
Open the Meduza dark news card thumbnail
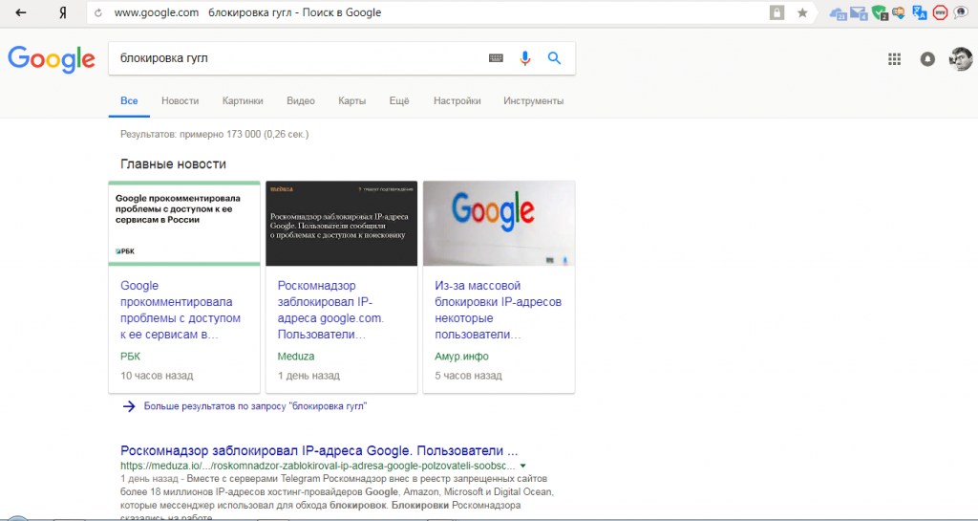341,224
